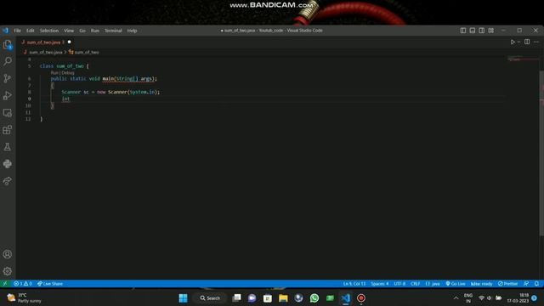Open Source Control view
The height and width of the screenshot is (306, 544).
(x=8, y=78)
